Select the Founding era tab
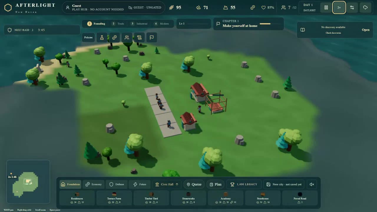This screenshot has width=377, height=212. point(96,24)
